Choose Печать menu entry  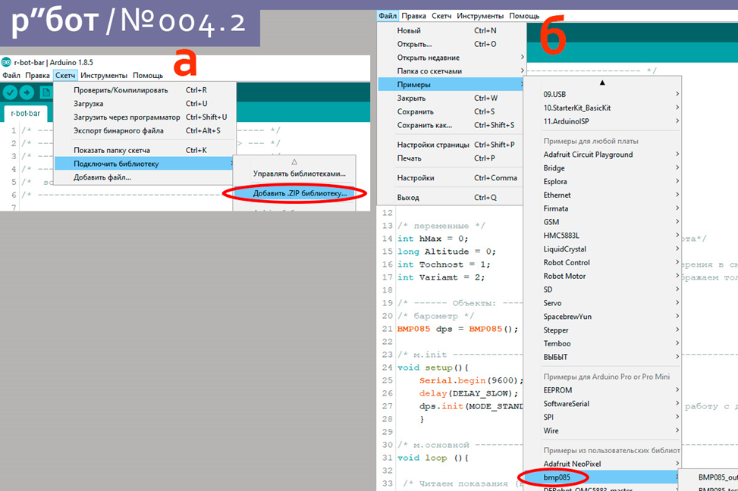(452, 158)
